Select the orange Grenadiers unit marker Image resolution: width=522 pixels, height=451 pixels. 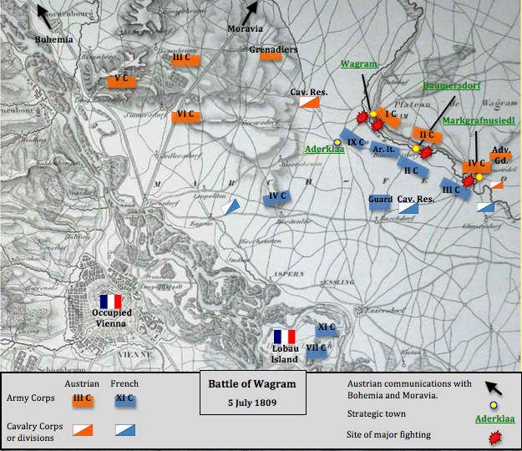pyautogui.click(x=272, y=50)
